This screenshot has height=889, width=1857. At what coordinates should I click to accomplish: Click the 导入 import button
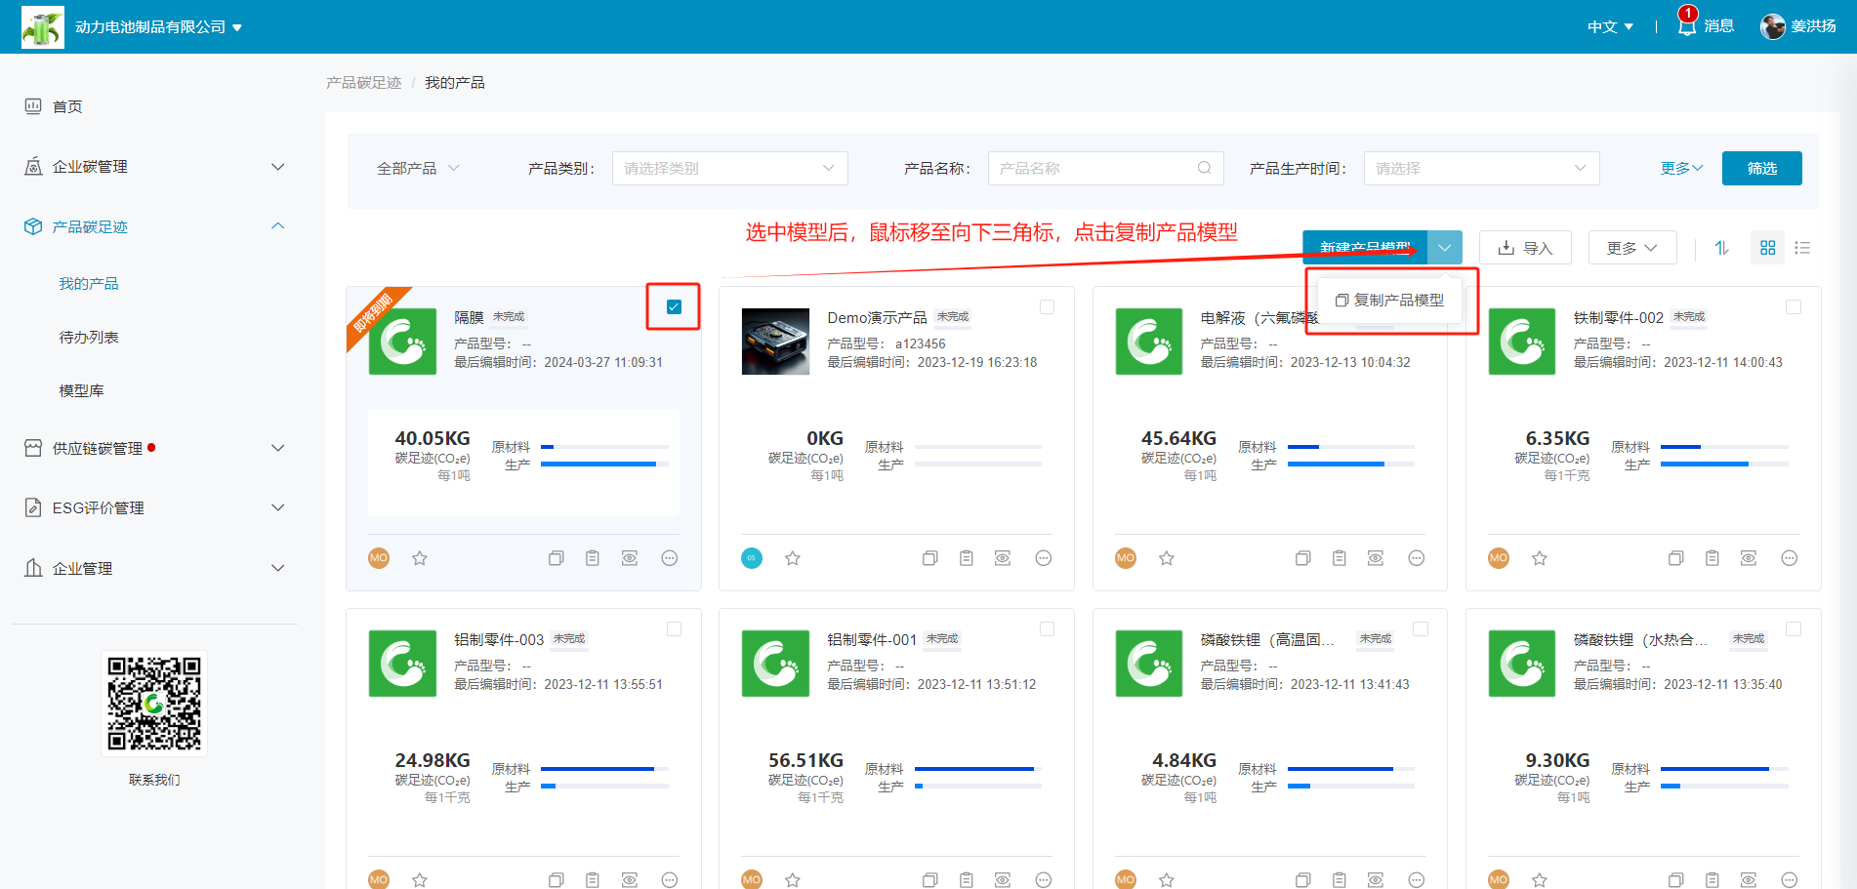tap(1525, 248)
